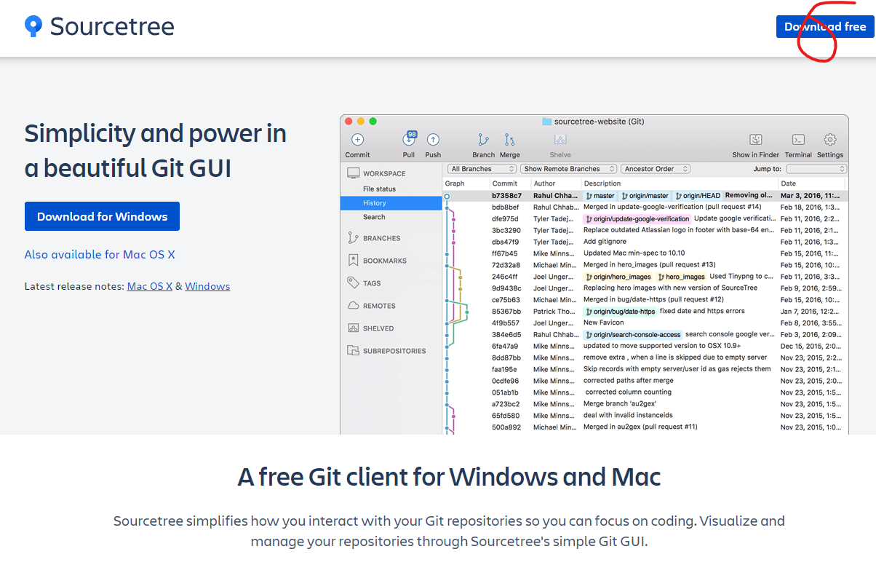This screenshot has height=565, width=876.
Task: Click the origin/hero_images branch label
Action: click(x=618, y=277)
